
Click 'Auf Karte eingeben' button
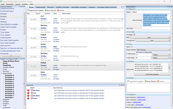click(x=152, y=74)
